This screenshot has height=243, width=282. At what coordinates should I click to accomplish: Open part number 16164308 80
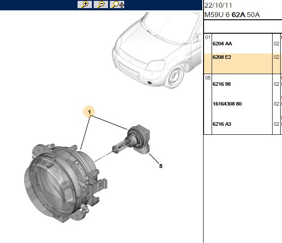coord(227,104)
